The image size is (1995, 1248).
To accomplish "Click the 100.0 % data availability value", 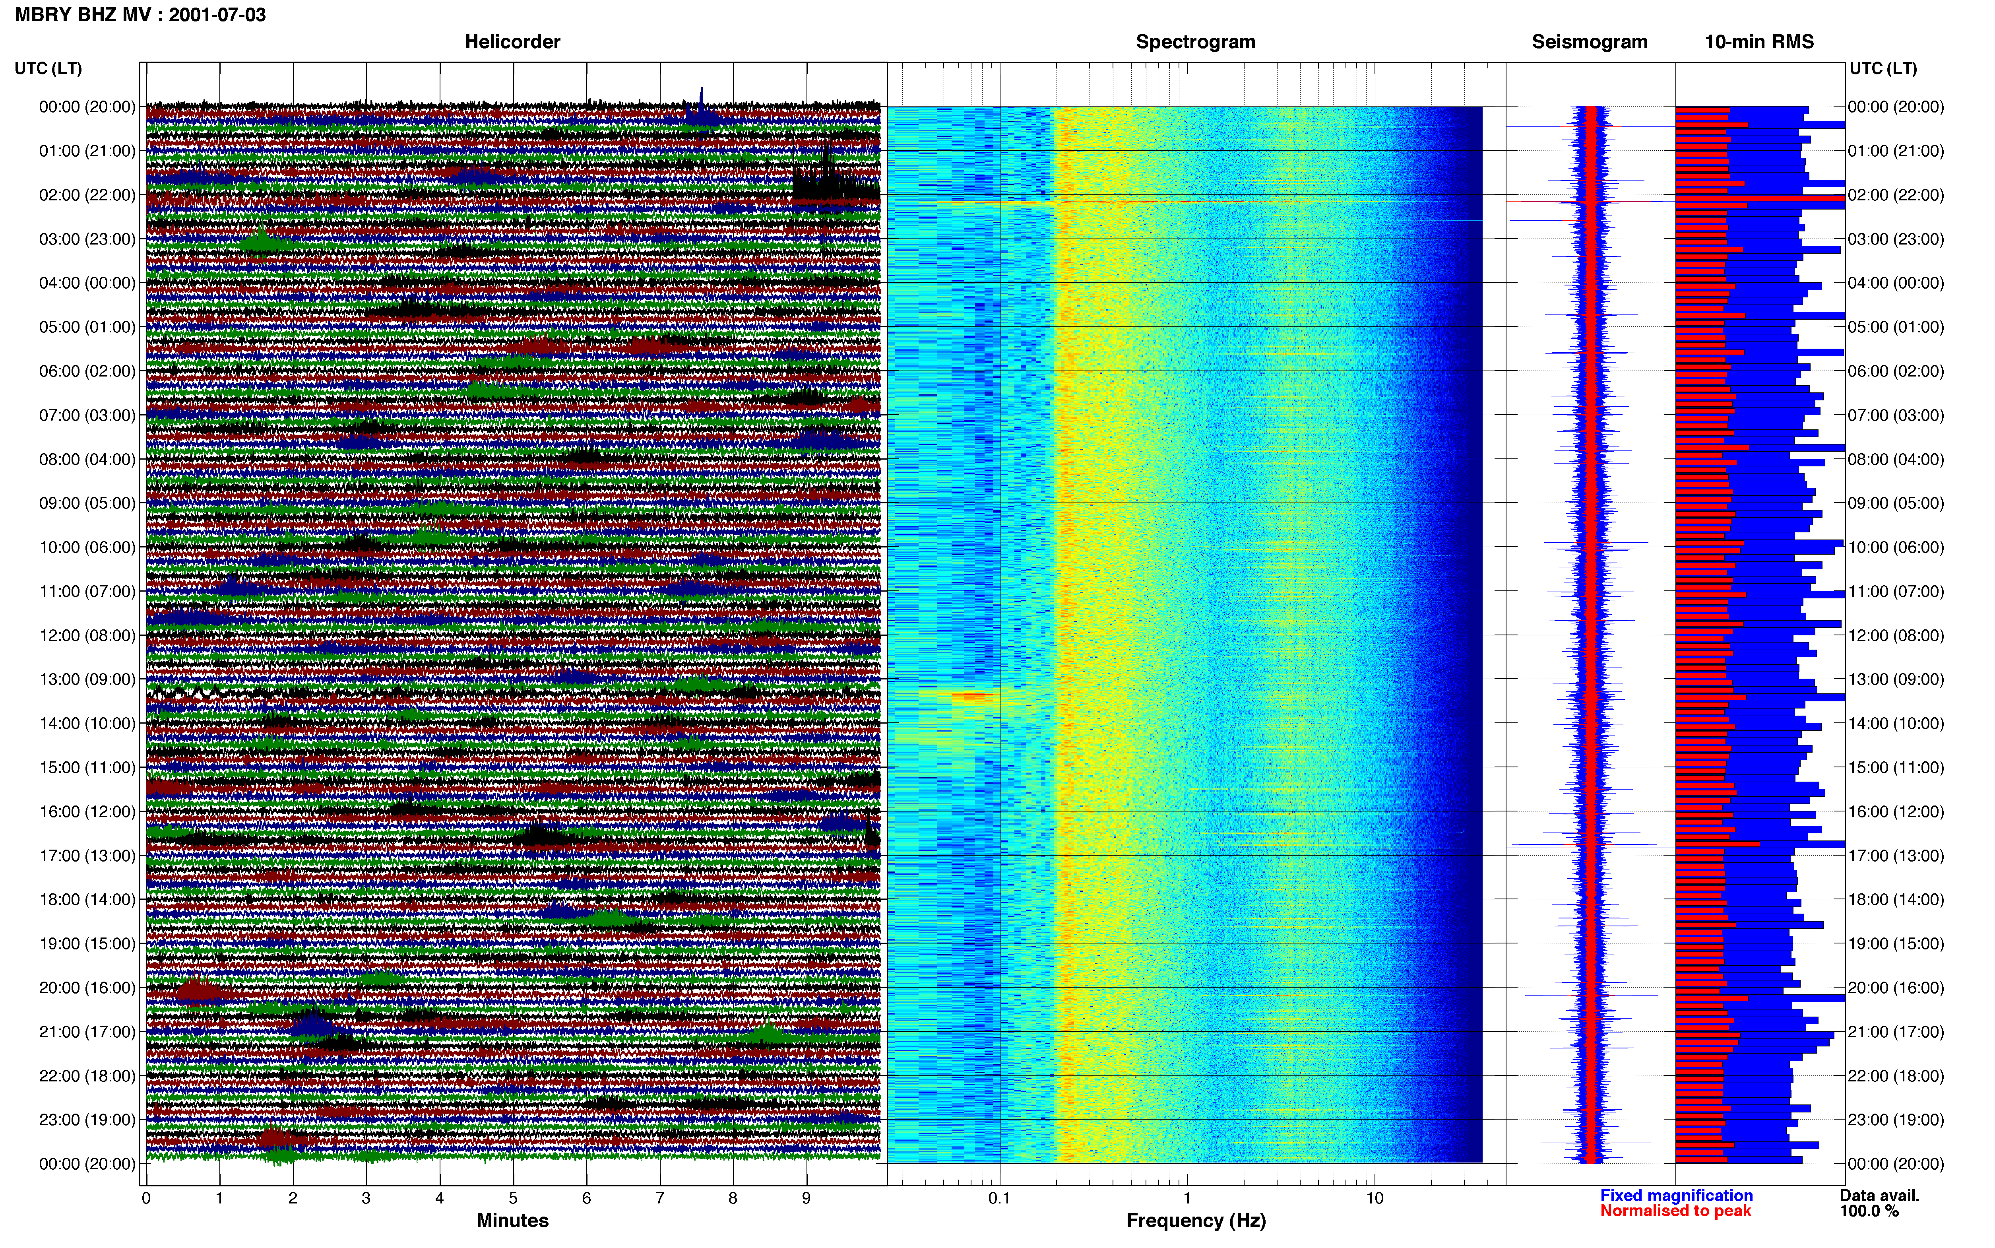I will point(1869,1212).
